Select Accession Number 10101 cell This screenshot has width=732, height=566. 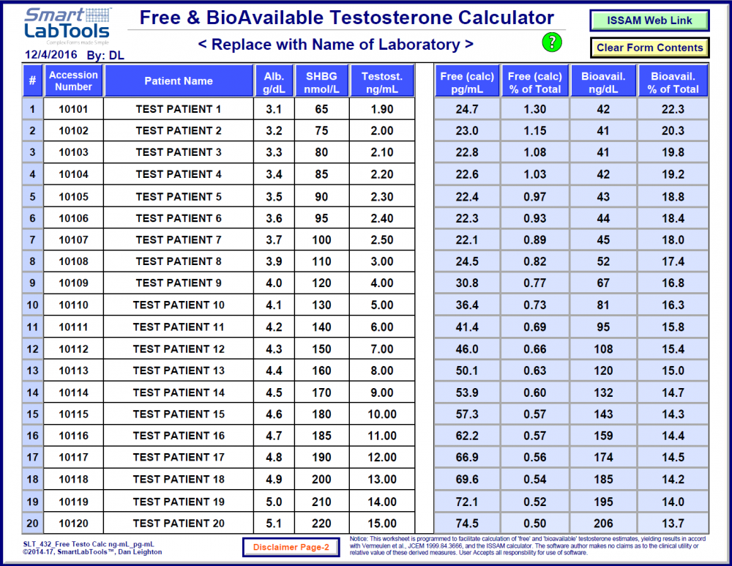tap(73, 108)
